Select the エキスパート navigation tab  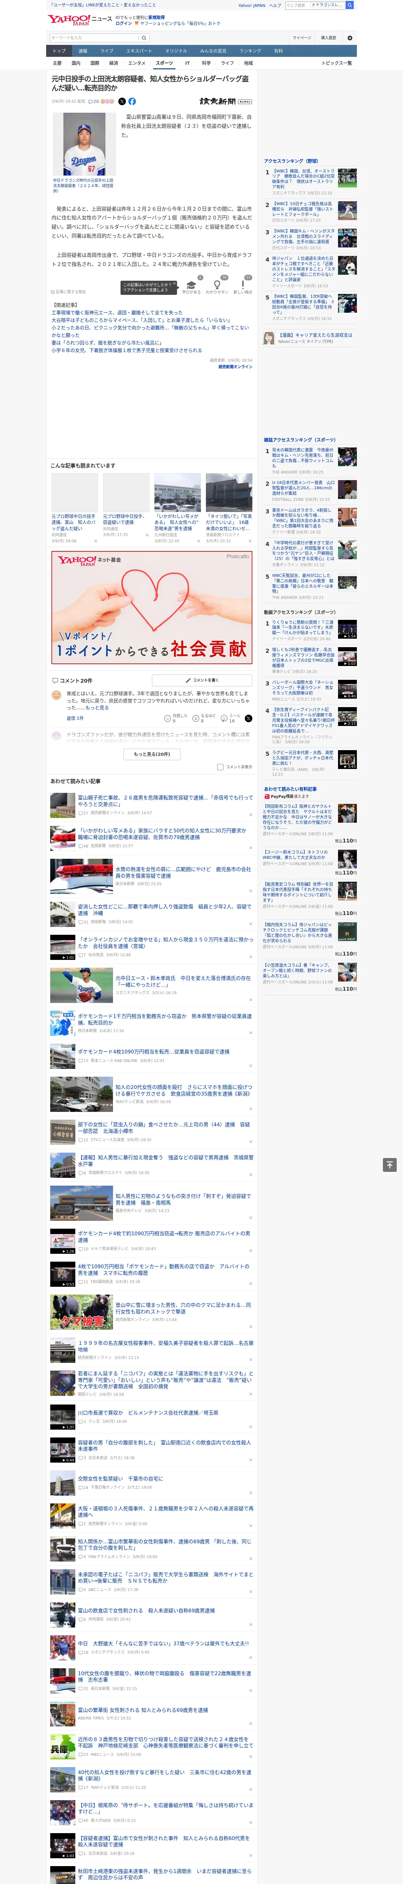(x=139, y=51)
